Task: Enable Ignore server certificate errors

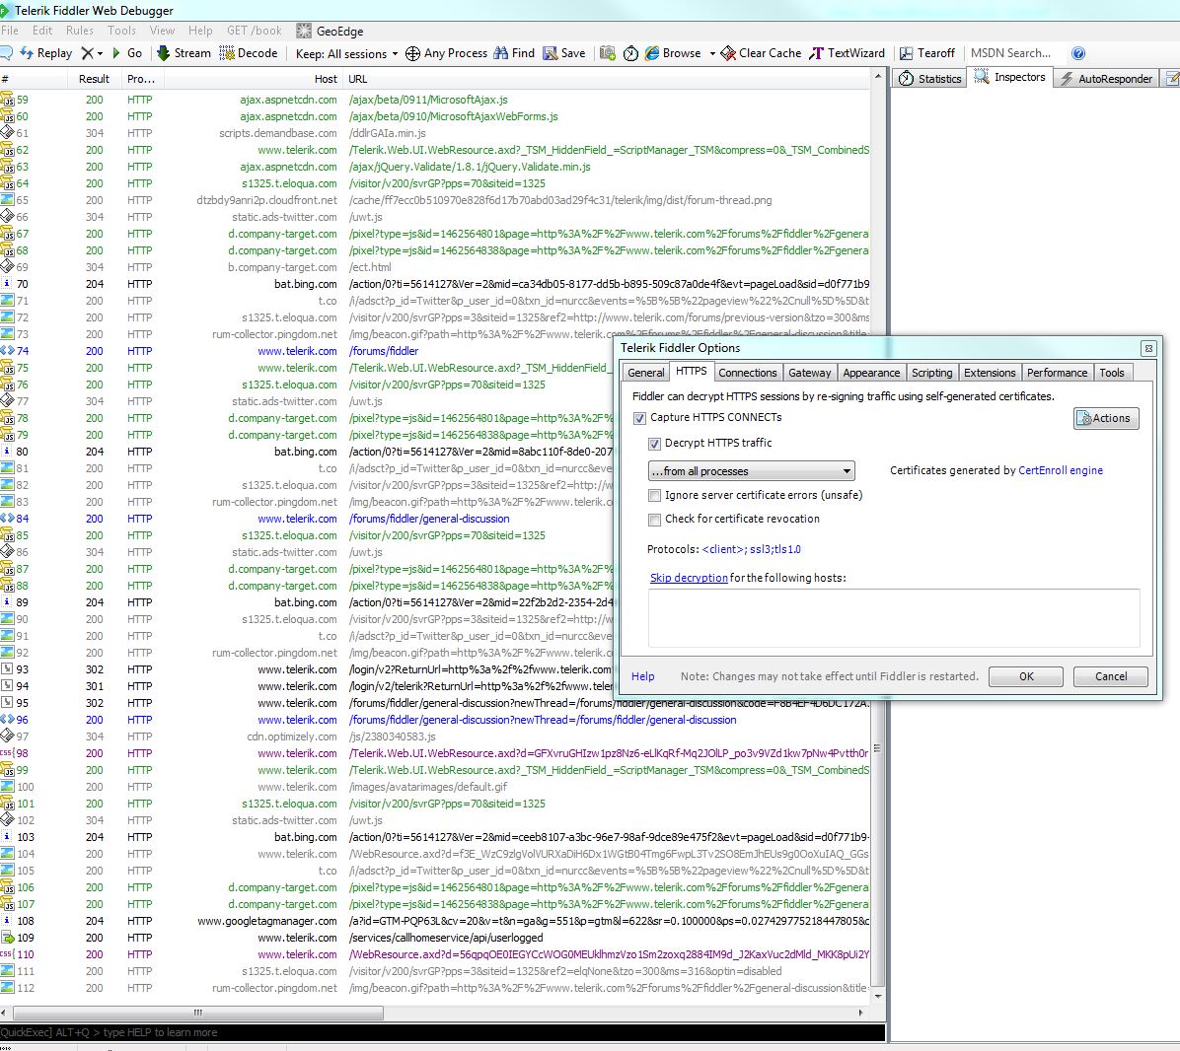Action: (654, 496)
